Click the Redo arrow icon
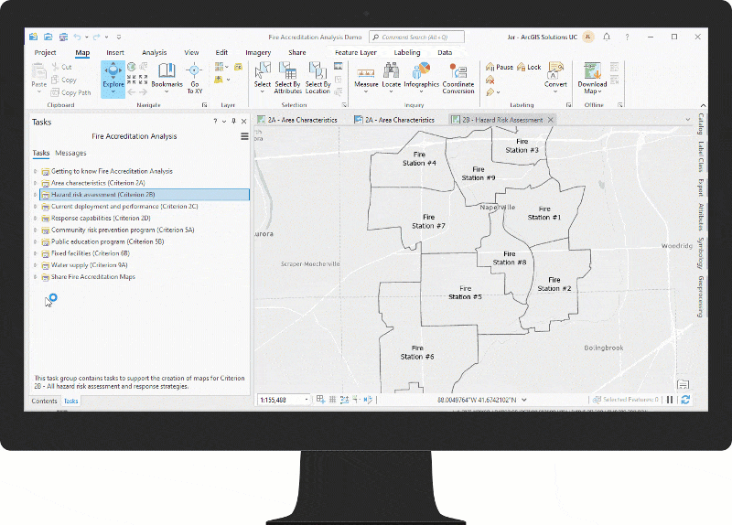 [96, 37]
